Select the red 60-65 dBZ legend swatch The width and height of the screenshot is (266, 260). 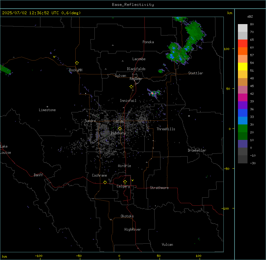tap(243, 43)
